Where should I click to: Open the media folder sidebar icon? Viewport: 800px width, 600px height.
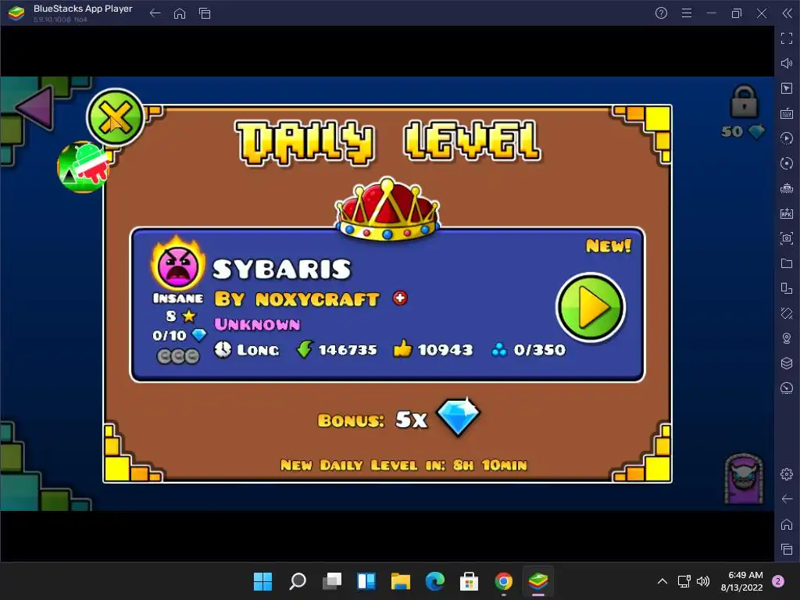coord(787,263)
